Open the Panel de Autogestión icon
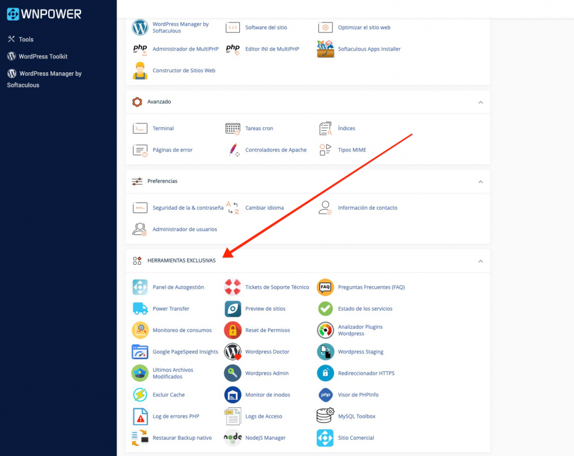The height and width of the screenshot is (456, 574). point(140,287)
